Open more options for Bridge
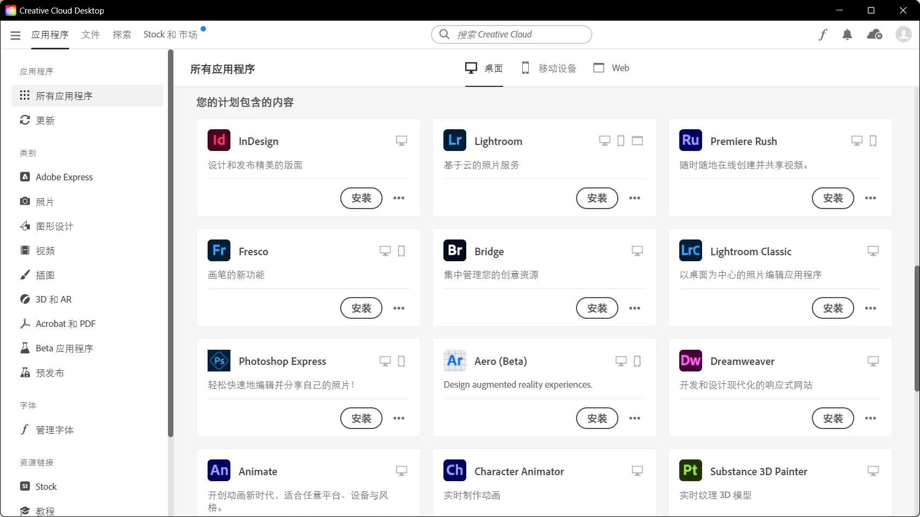The height and width of the screenshot is (517, 920). 635,308
